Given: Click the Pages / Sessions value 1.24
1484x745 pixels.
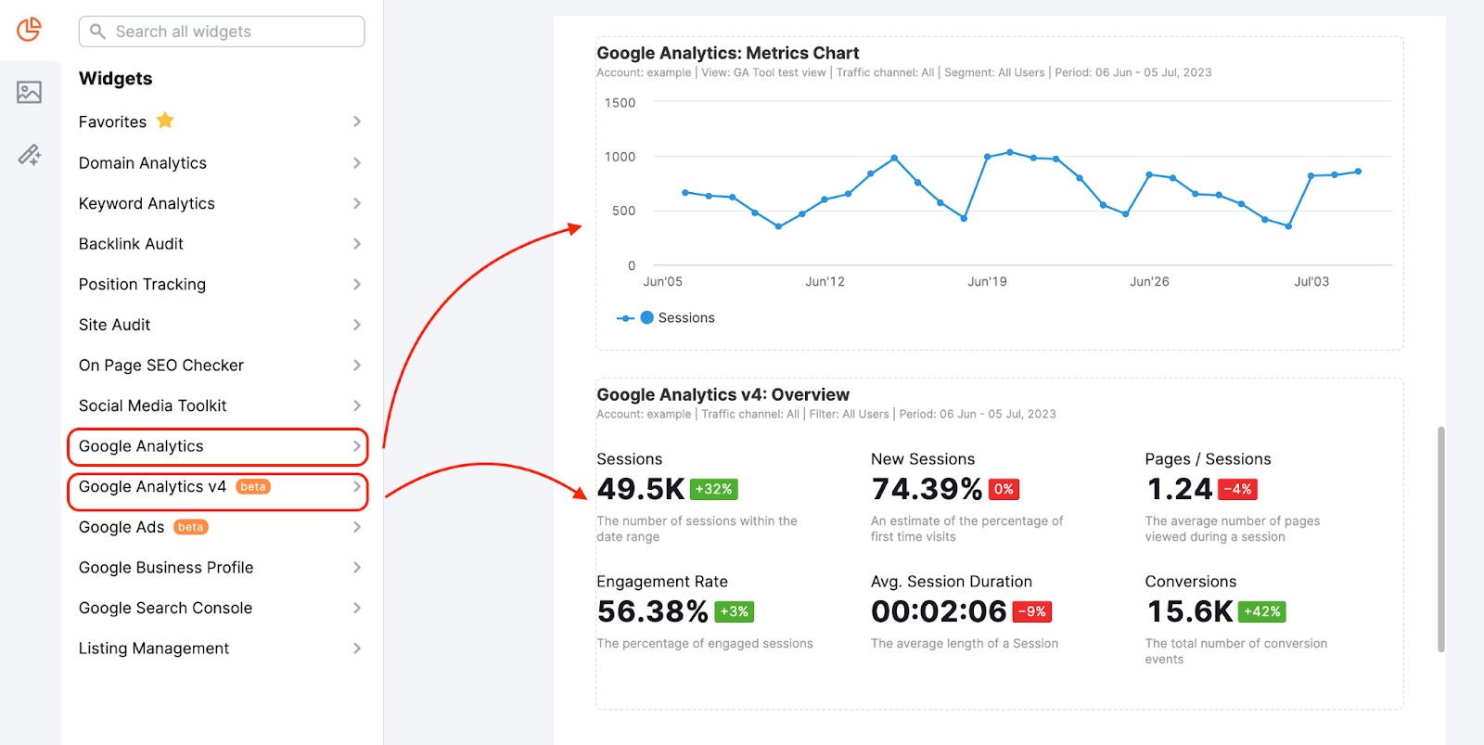Looking at the screenshot, I should (x=1180, y=489).
